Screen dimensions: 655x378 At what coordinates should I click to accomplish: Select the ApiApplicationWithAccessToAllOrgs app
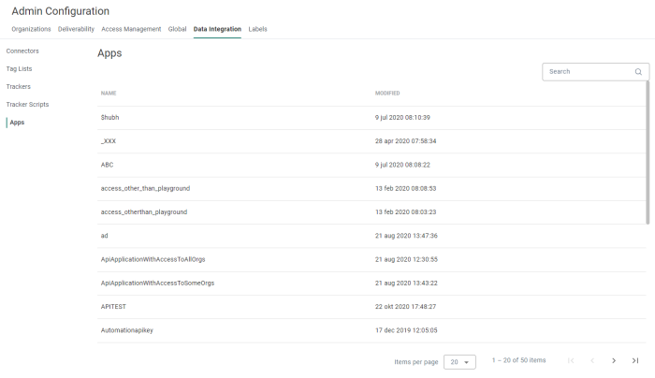pos(153,259)
